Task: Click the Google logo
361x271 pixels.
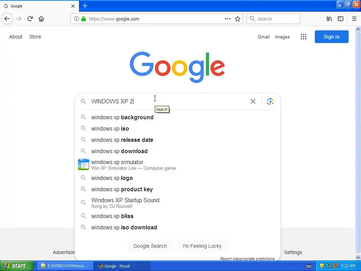Action: point(177,67)
